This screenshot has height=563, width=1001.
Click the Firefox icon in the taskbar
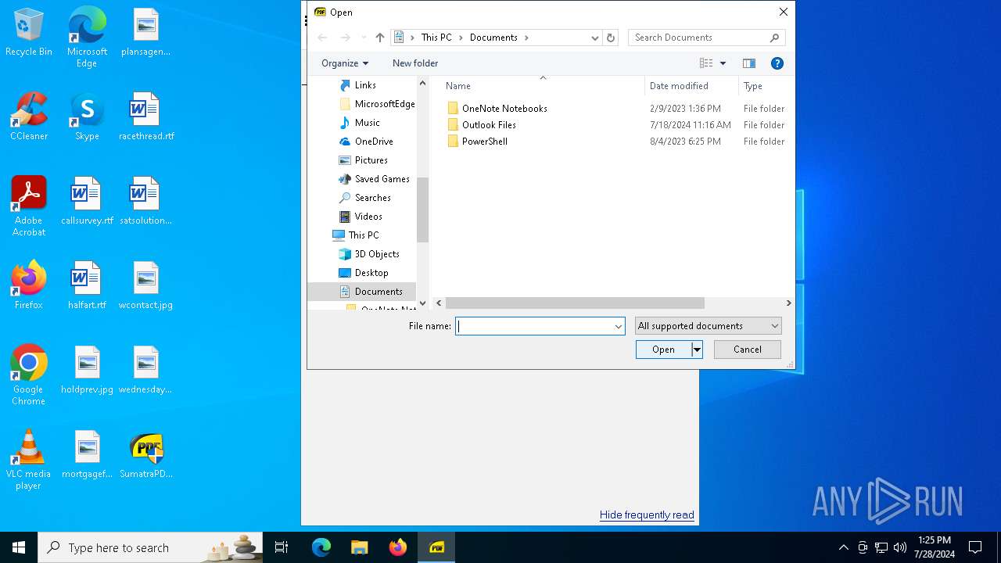398,547
